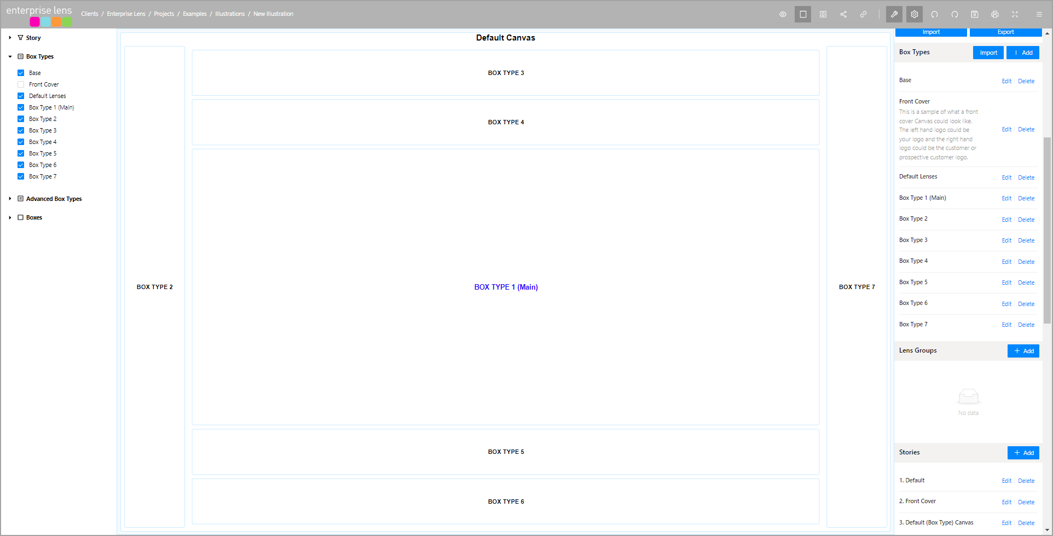Uncheck the Box Type 5 checkbox

click(x=21, y=153)
